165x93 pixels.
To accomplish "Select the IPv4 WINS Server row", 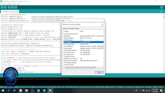I will tap(84, 57).
